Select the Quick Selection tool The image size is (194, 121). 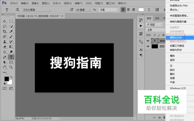(11, 26)
